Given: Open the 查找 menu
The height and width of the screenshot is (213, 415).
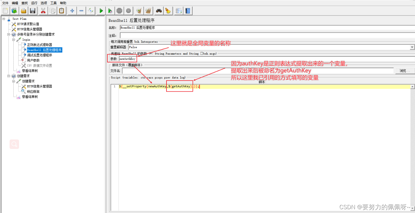Looking at the screenshot, I should coord(24,3).
